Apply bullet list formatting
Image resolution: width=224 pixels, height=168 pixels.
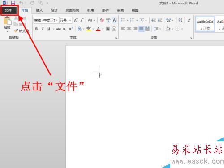point(123,20)
